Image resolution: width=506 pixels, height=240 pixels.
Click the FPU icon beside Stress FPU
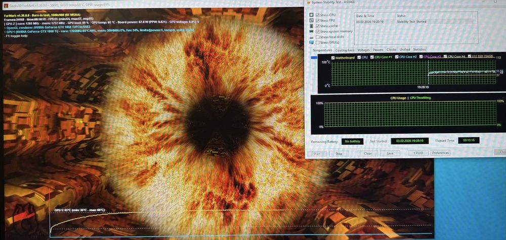[x=311, y=20]
